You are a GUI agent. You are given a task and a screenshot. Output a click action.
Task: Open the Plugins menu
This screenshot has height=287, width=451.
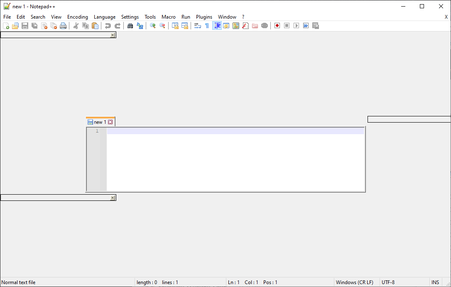[204, 17]
